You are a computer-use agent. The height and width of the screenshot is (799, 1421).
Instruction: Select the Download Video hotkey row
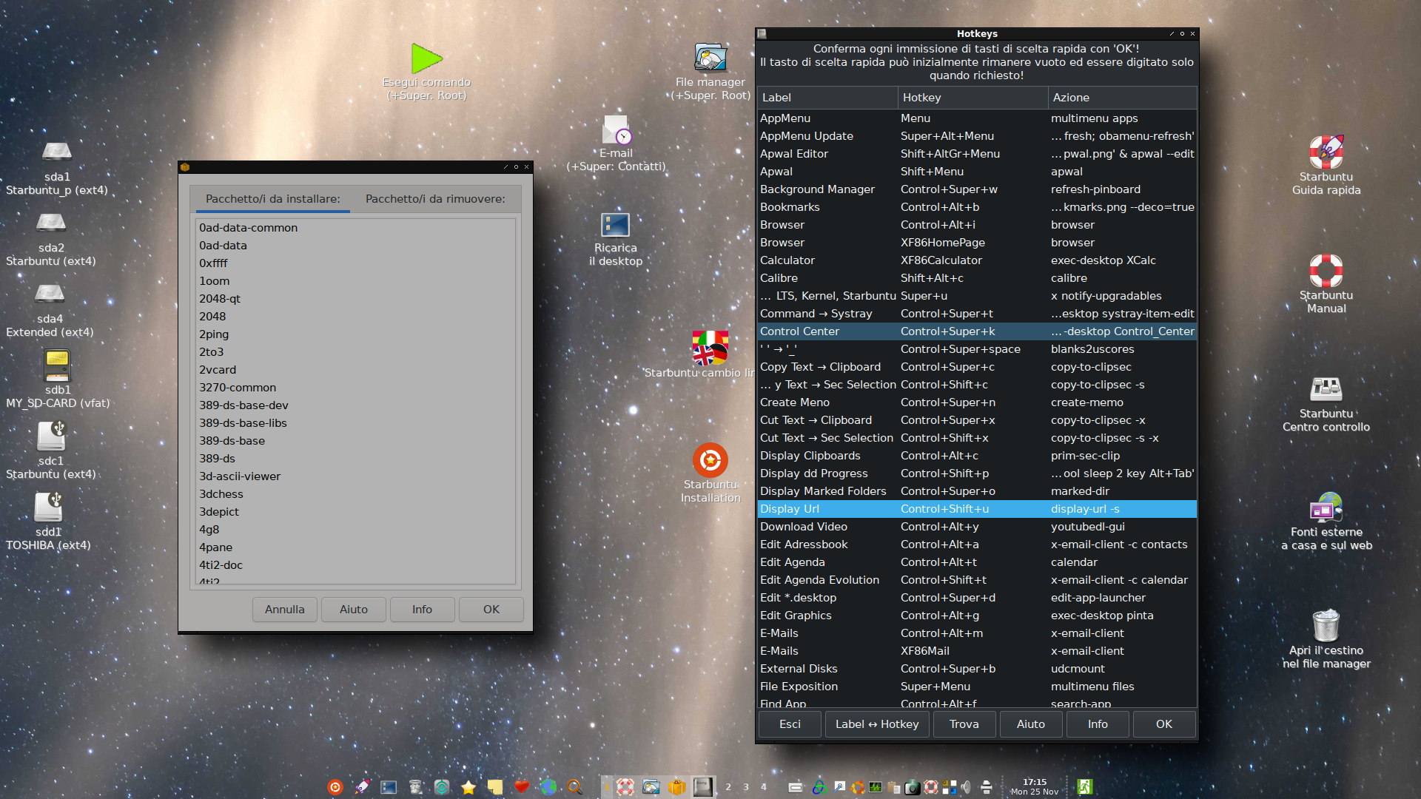(804, 527)
